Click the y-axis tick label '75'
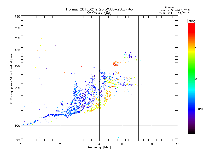Screen dimensions: 209x157 point(18,140)
